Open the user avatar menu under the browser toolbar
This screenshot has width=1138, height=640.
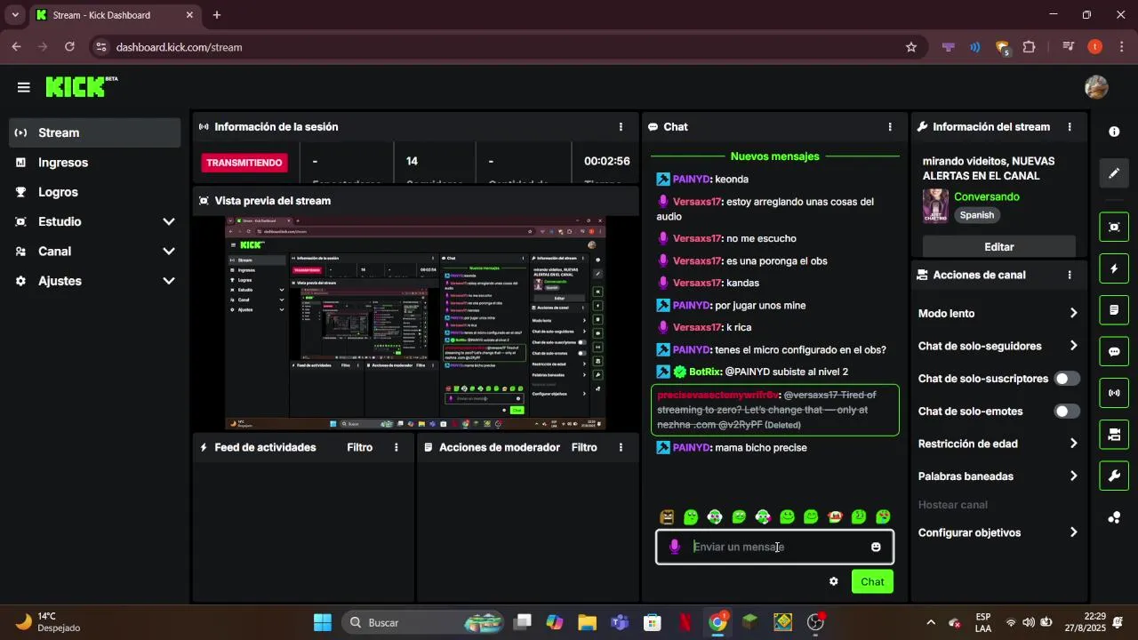coord(1096,87)
